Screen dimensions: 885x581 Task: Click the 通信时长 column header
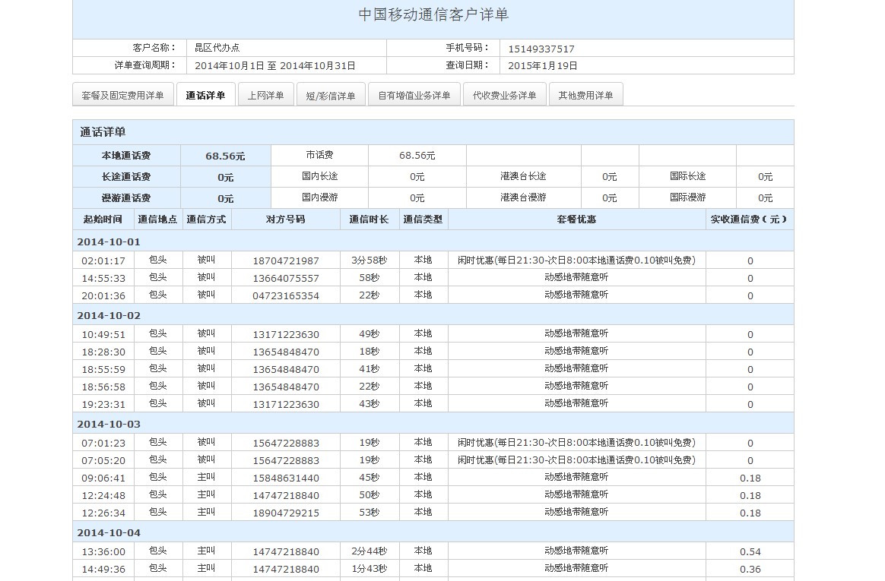point(369,219)
